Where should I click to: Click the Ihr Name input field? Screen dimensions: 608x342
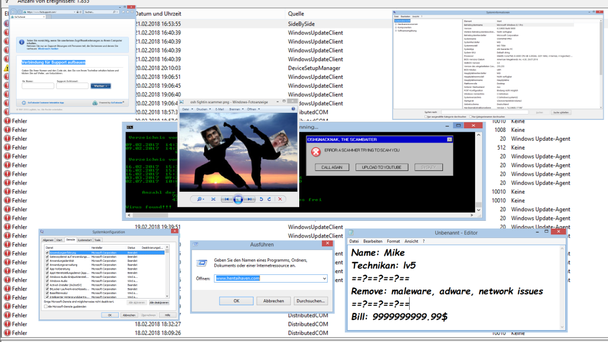(x=37, y=85)
